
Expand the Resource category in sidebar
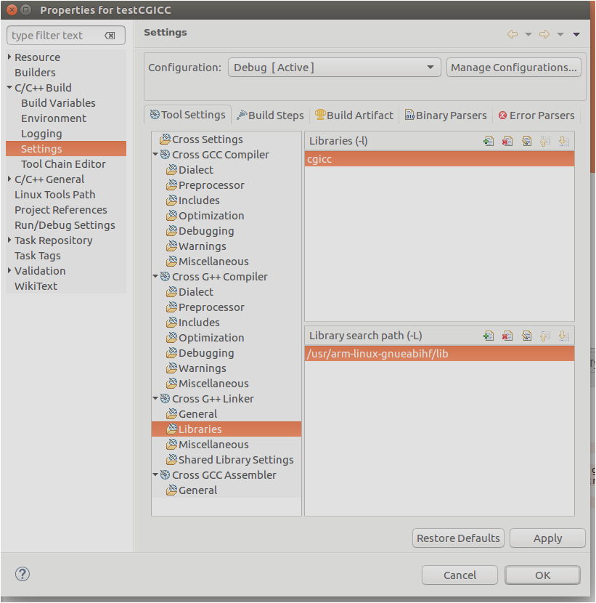pos(9,57)
